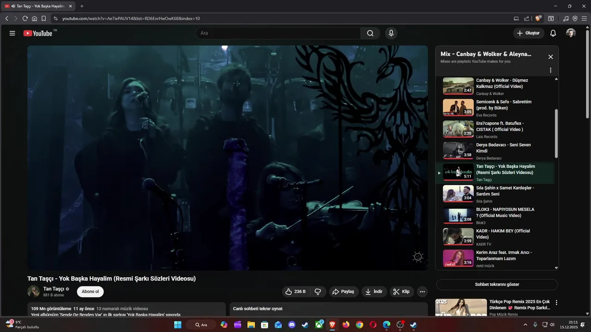
Task: Subscribe with the Abone ol button
Action: [90, 291]
